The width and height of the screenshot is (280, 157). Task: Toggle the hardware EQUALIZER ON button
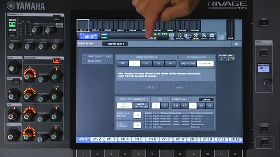(x=56, y=61)
